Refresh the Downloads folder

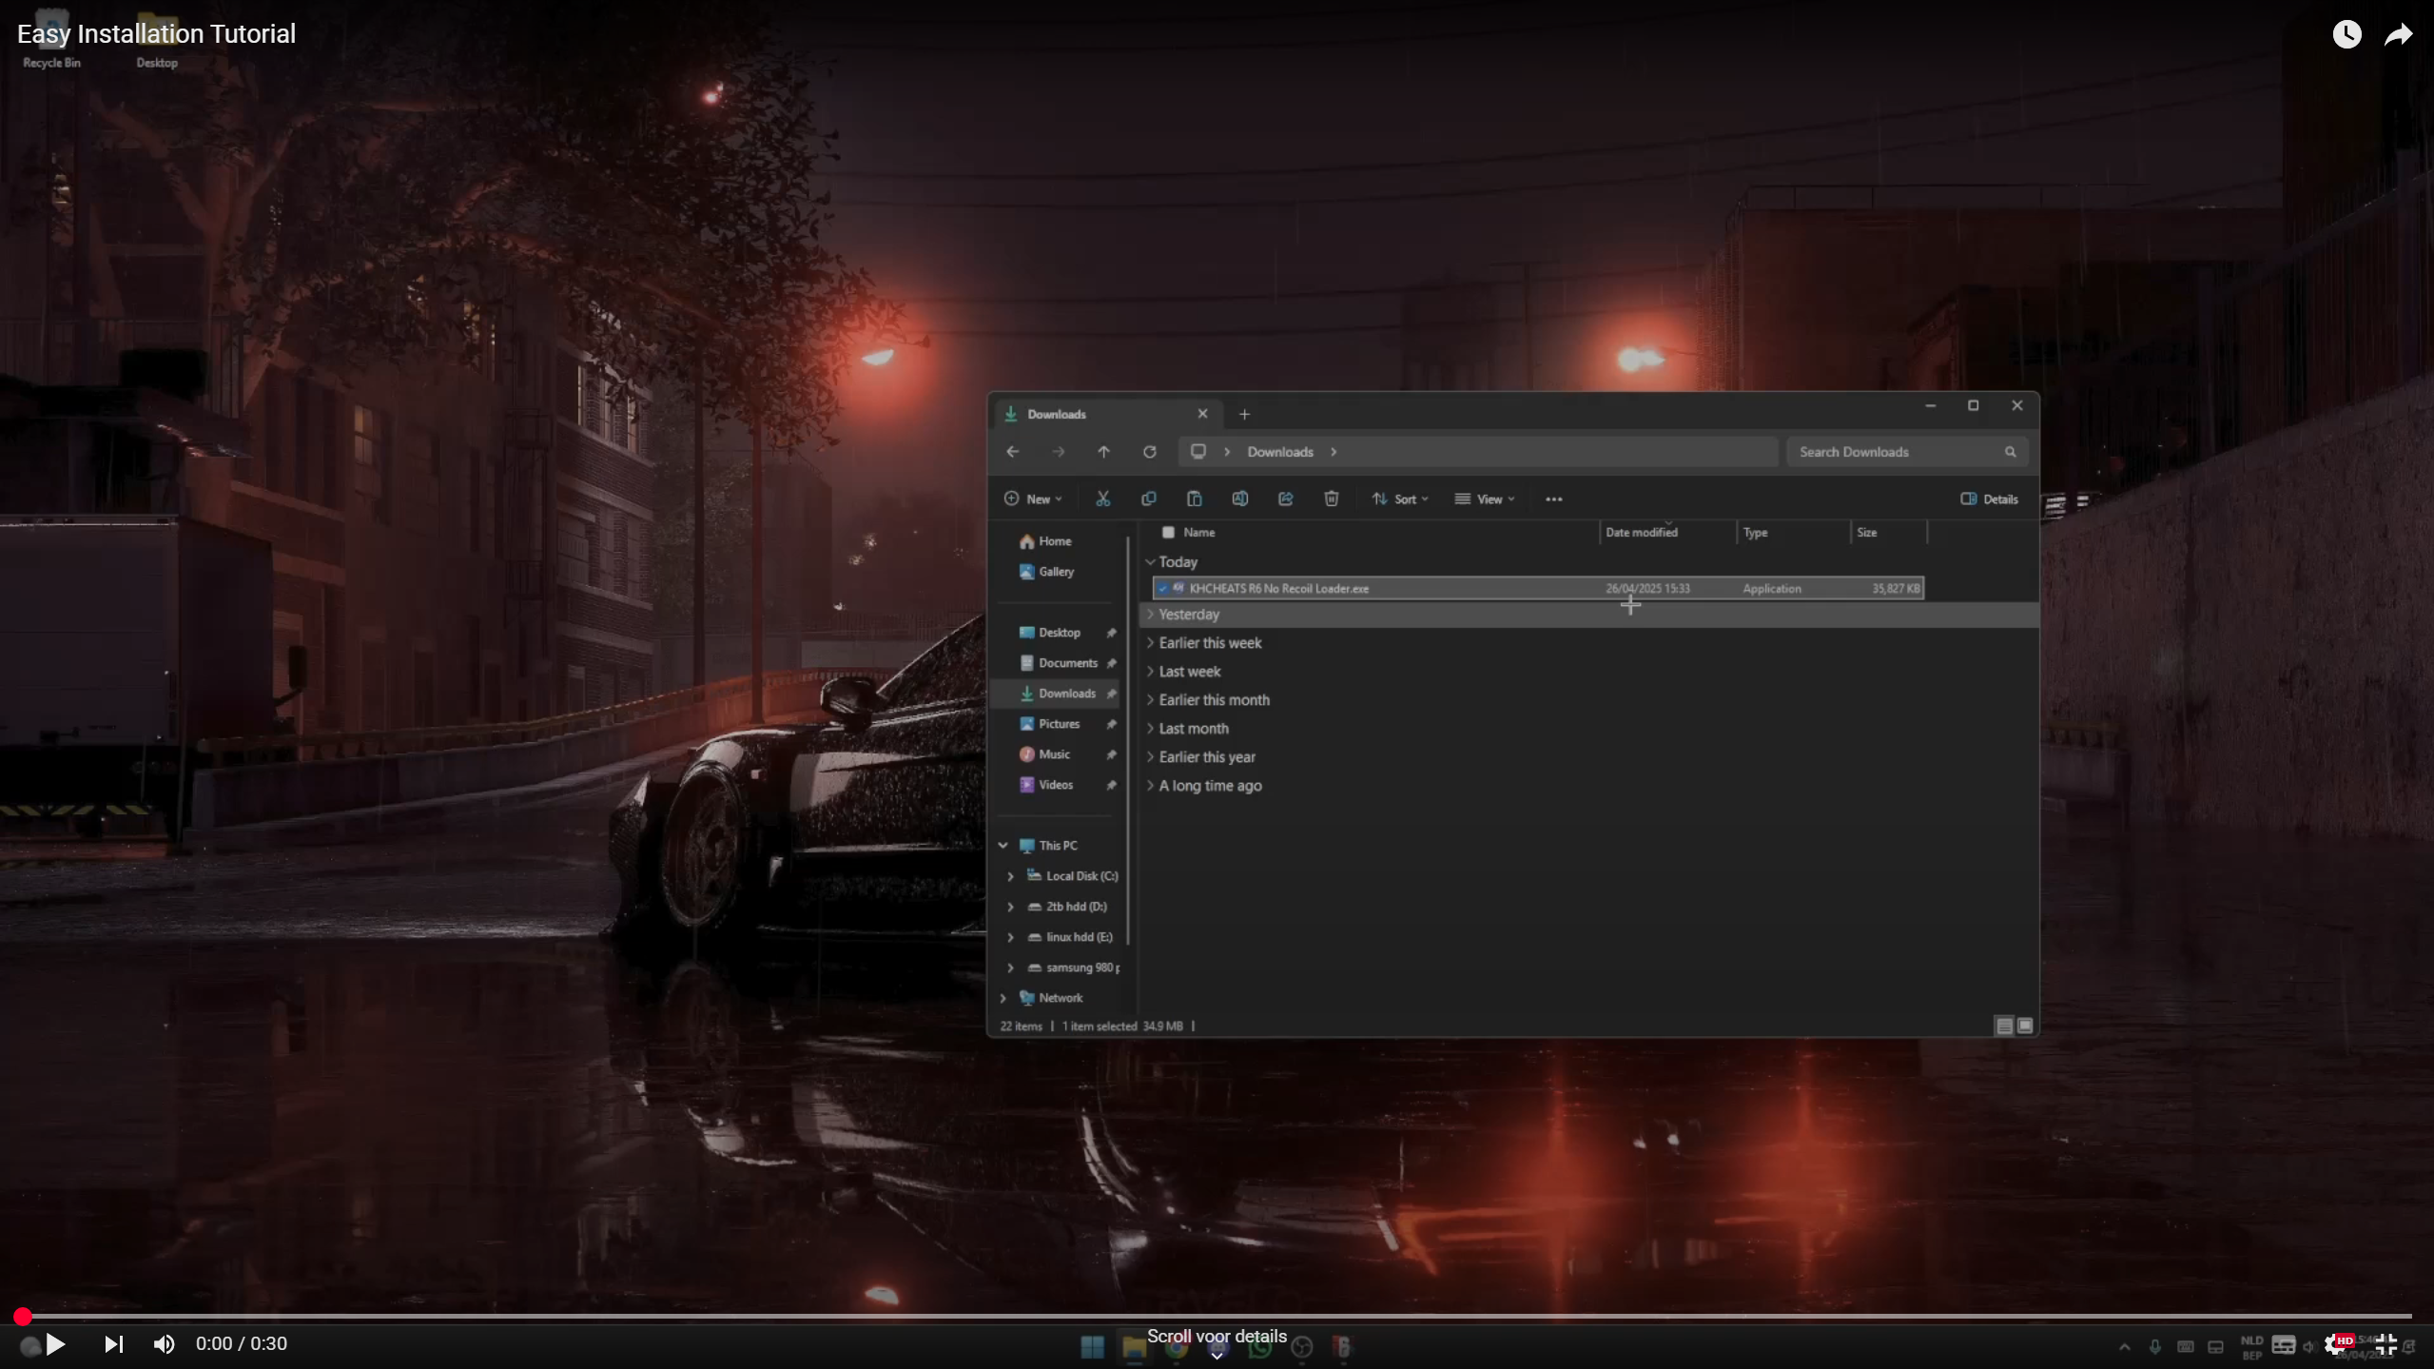pos(1149,452)
